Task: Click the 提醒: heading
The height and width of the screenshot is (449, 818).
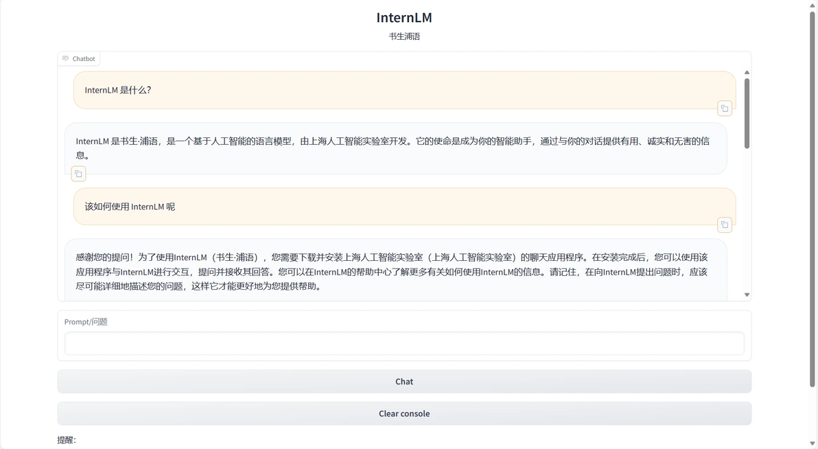Action: [x=67, y=440]
